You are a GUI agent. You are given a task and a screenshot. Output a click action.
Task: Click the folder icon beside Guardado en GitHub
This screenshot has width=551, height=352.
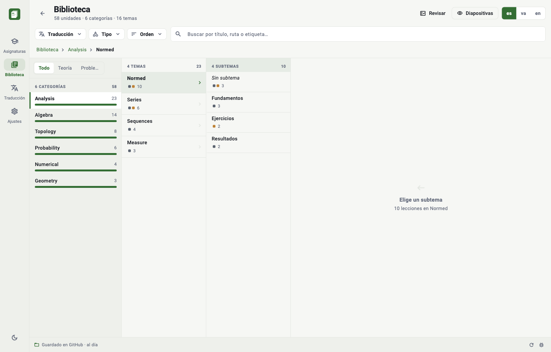[x=37, y=345]
